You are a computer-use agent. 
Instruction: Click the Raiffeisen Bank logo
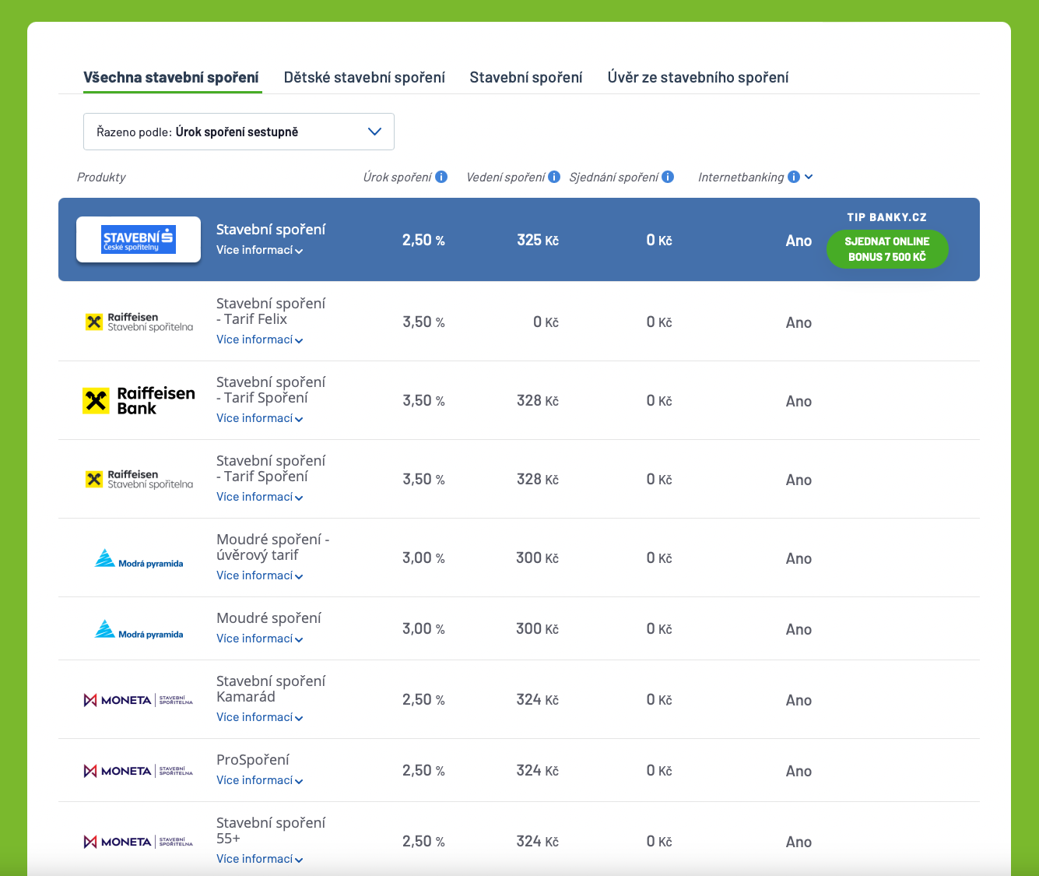click(139, 401)
